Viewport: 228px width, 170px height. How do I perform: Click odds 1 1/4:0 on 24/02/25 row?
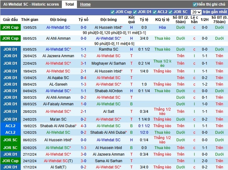(144, 119)
